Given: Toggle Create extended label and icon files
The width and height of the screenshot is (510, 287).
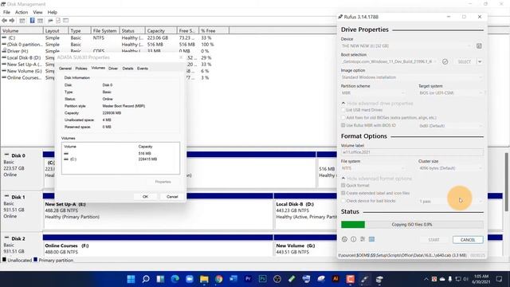Looking at the screenshot, I should coord(343,193).
